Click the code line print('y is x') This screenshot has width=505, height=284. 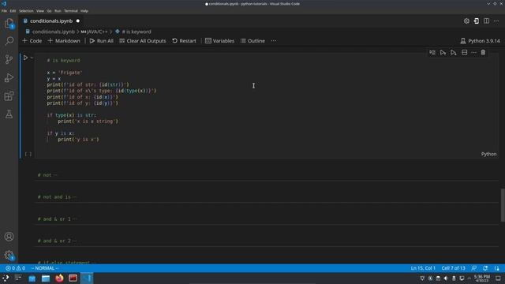pyautogui.click(x=79, y=140)
